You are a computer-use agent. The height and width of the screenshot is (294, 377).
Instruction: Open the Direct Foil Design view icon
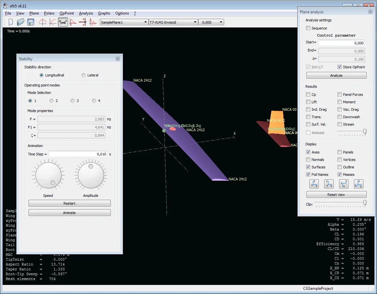point(42,22)
